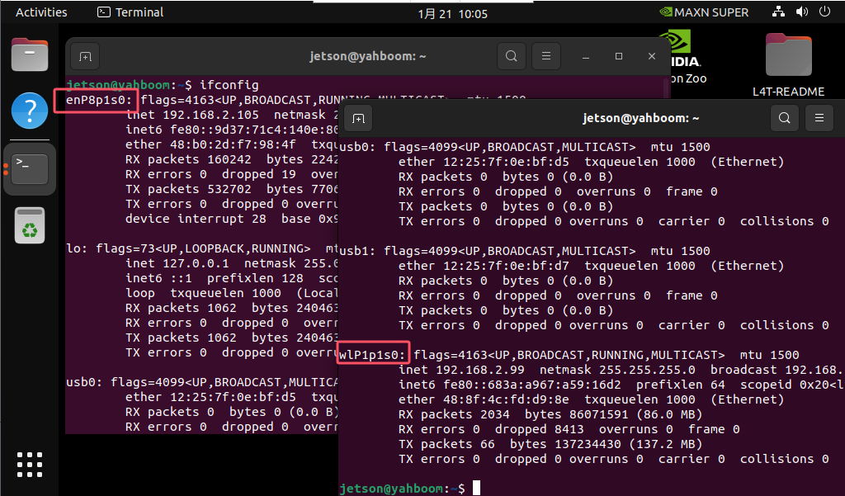Open hamburger menu of the front terminal window
Screen dimensions: 845x496
[x=819, y=118]
